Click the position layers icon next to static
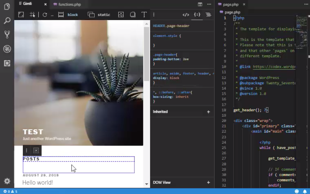This screenshot has width=310, height=194. (91, 15)
